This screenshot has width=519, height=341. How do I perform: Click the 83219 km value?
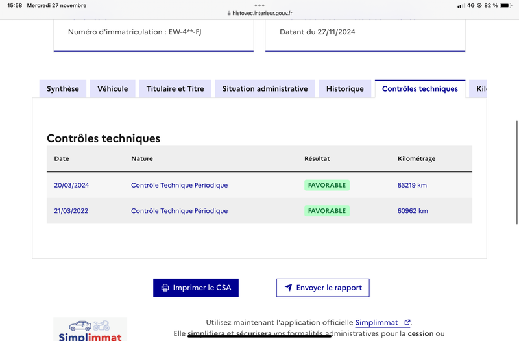click(412, 185)
